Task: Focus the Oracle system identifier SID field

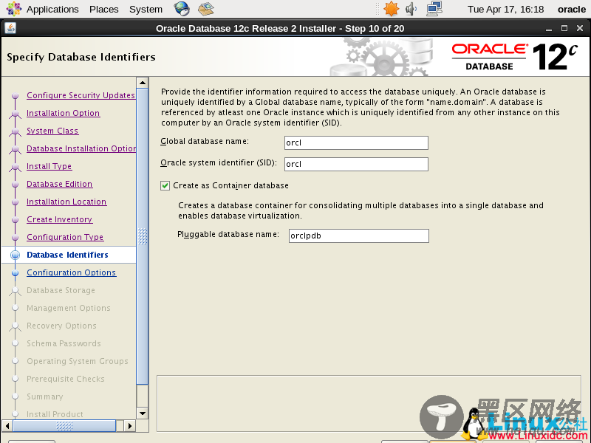Action: [356, 164]
